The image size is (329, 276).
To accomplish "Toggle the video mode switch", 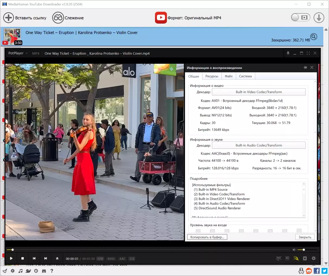I will [300, 18].
